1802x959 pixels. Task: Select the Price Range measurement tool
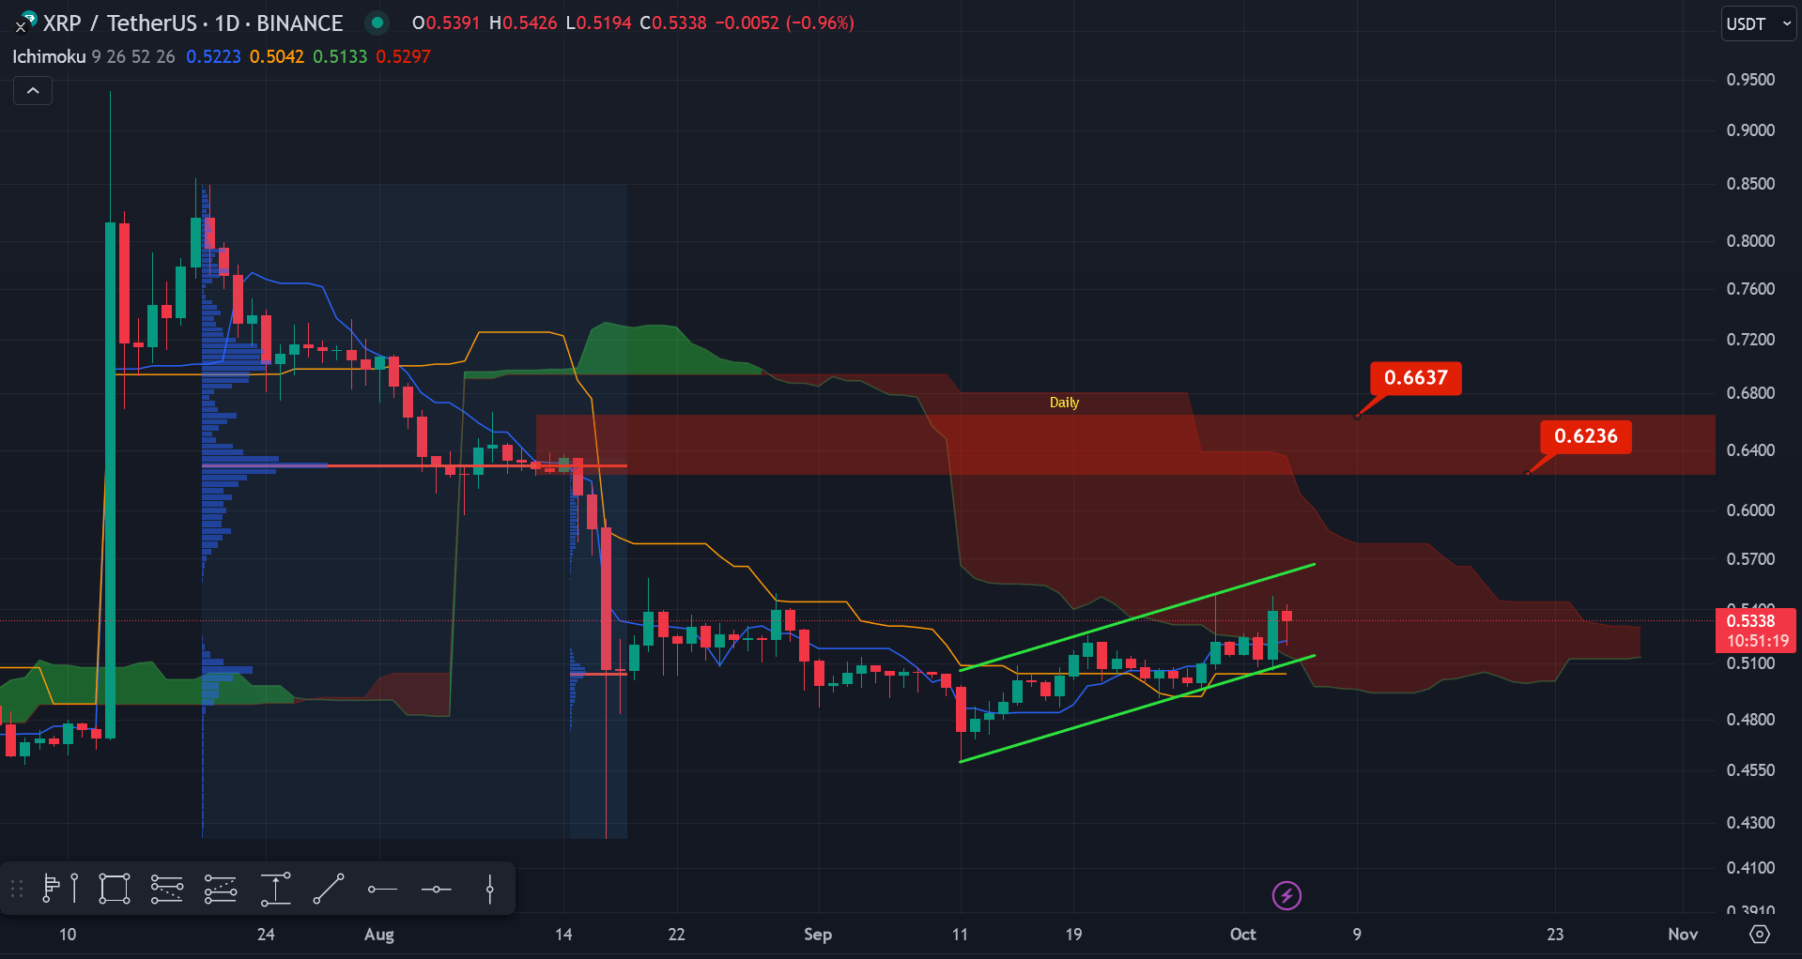tap(275, 889)
